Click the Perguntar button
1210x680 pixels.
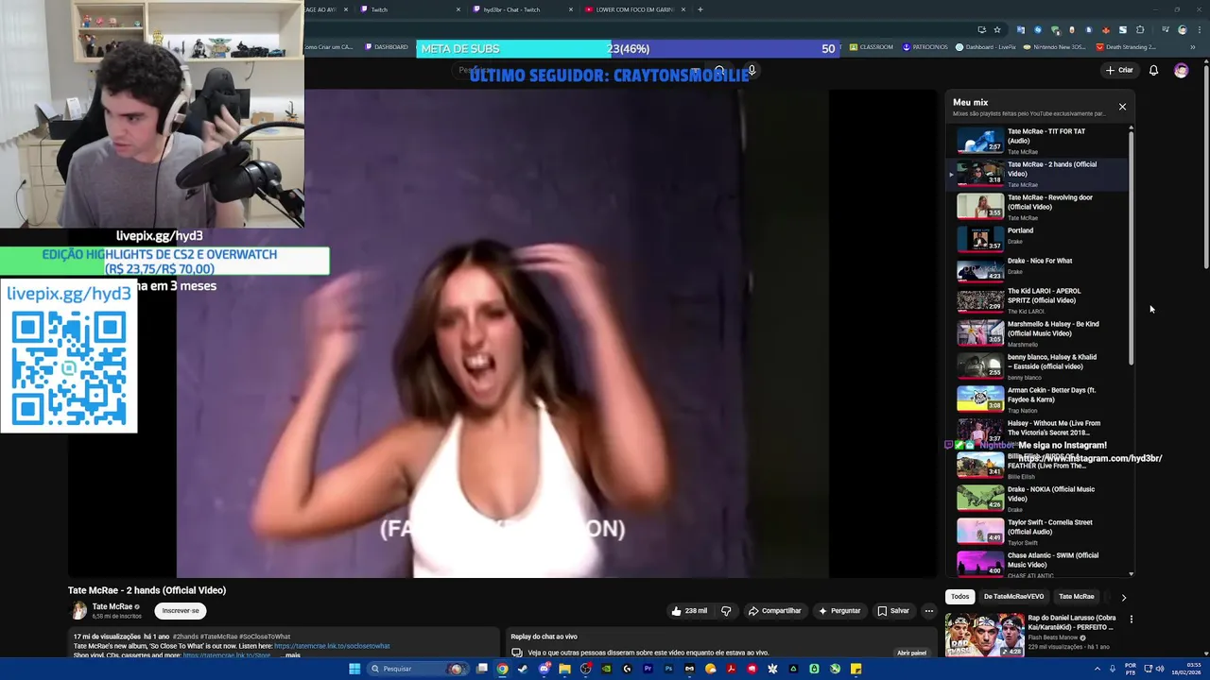click(x=839, y=611)
